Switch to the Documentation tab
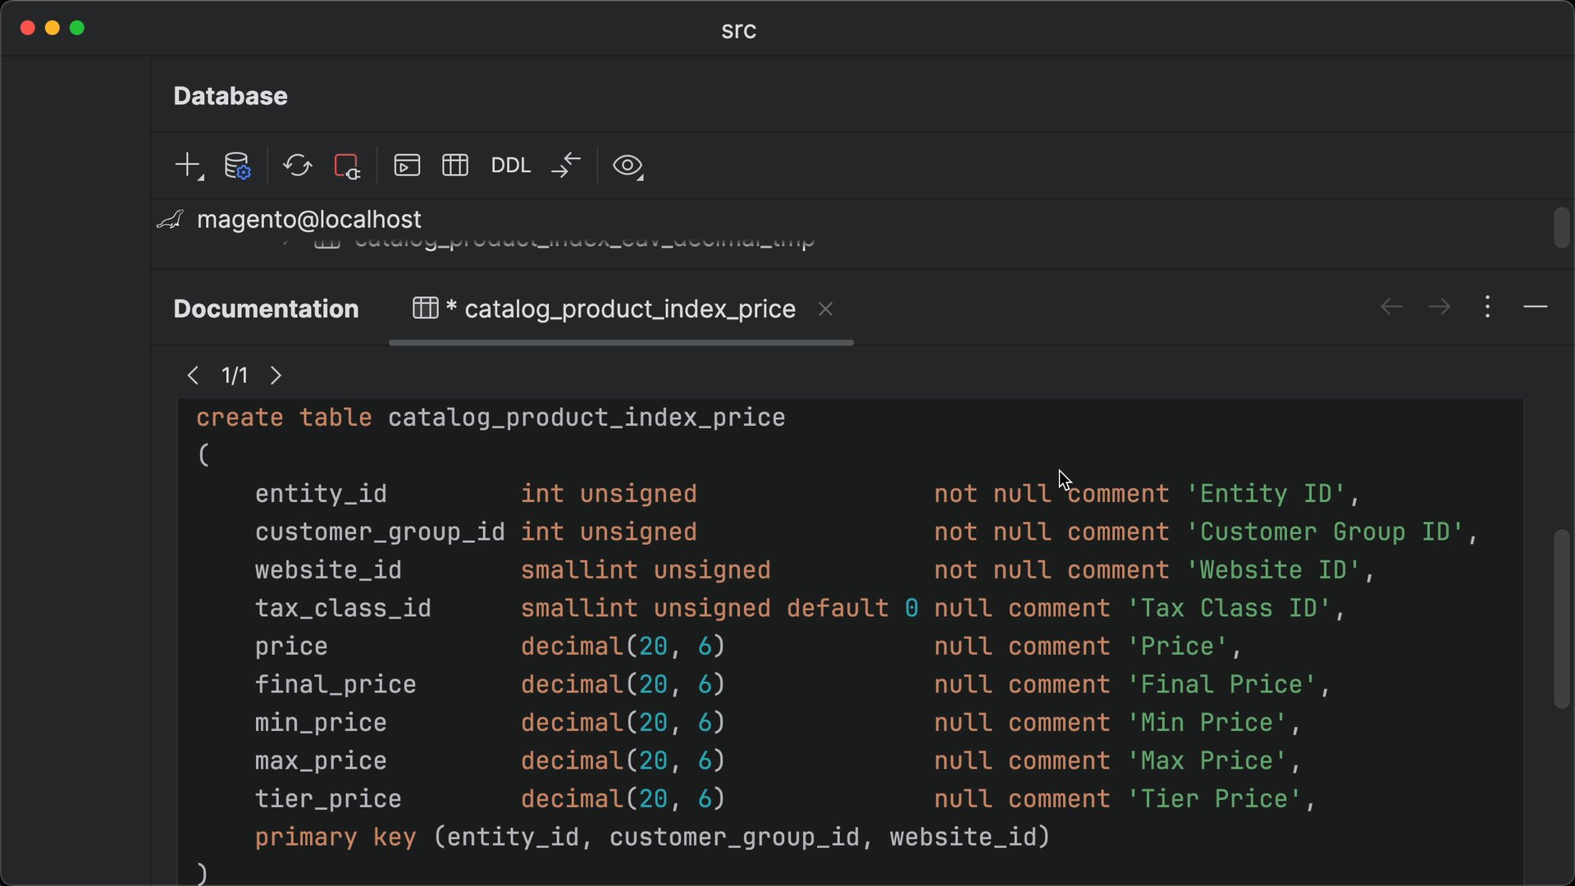 tap(266, 309)
